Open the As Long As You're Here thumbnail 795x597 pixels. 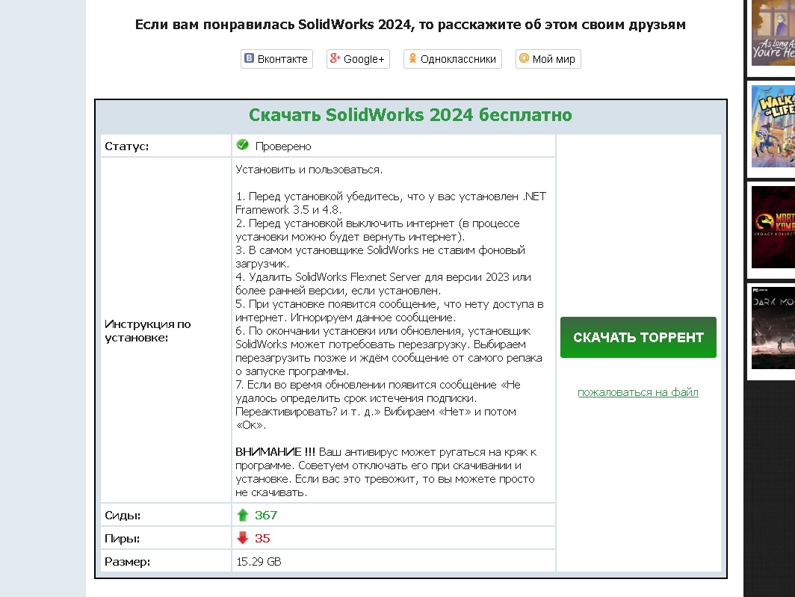click(773, 33)
